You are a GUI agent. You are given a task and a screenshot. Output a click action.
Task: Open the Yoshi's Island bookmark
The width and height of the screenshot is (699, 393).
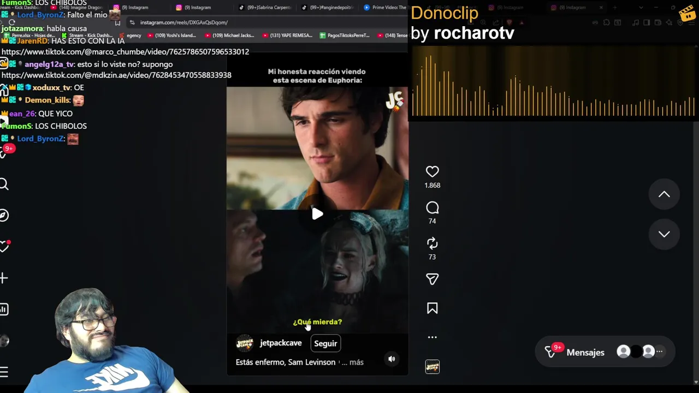tap(172, 35)
